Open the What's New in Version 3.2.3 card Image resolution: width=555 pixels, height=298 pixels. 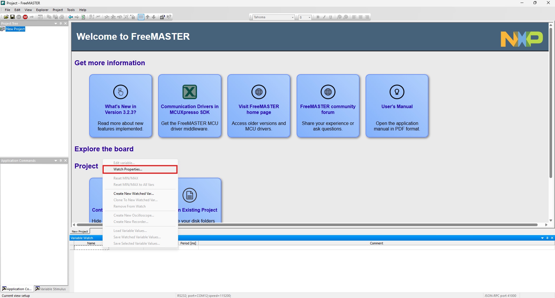[121, 106]
